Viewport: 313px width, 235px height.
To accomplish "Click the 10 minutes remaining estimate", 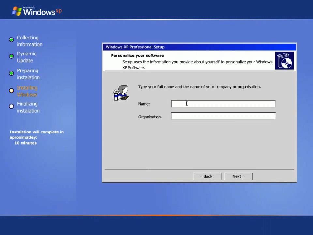I will (25, 143).
